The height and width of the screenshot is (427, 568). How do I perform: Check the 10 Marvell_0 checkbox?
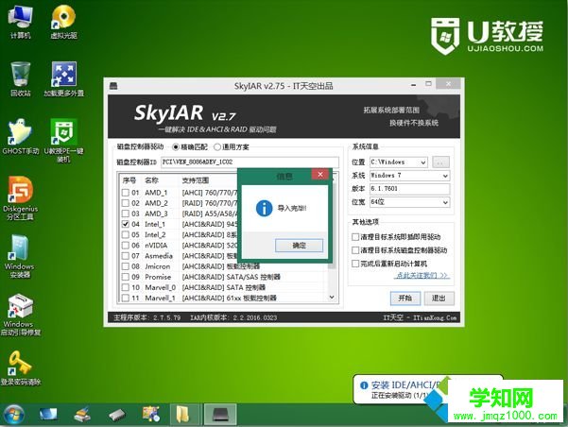[x=126, y=287]
